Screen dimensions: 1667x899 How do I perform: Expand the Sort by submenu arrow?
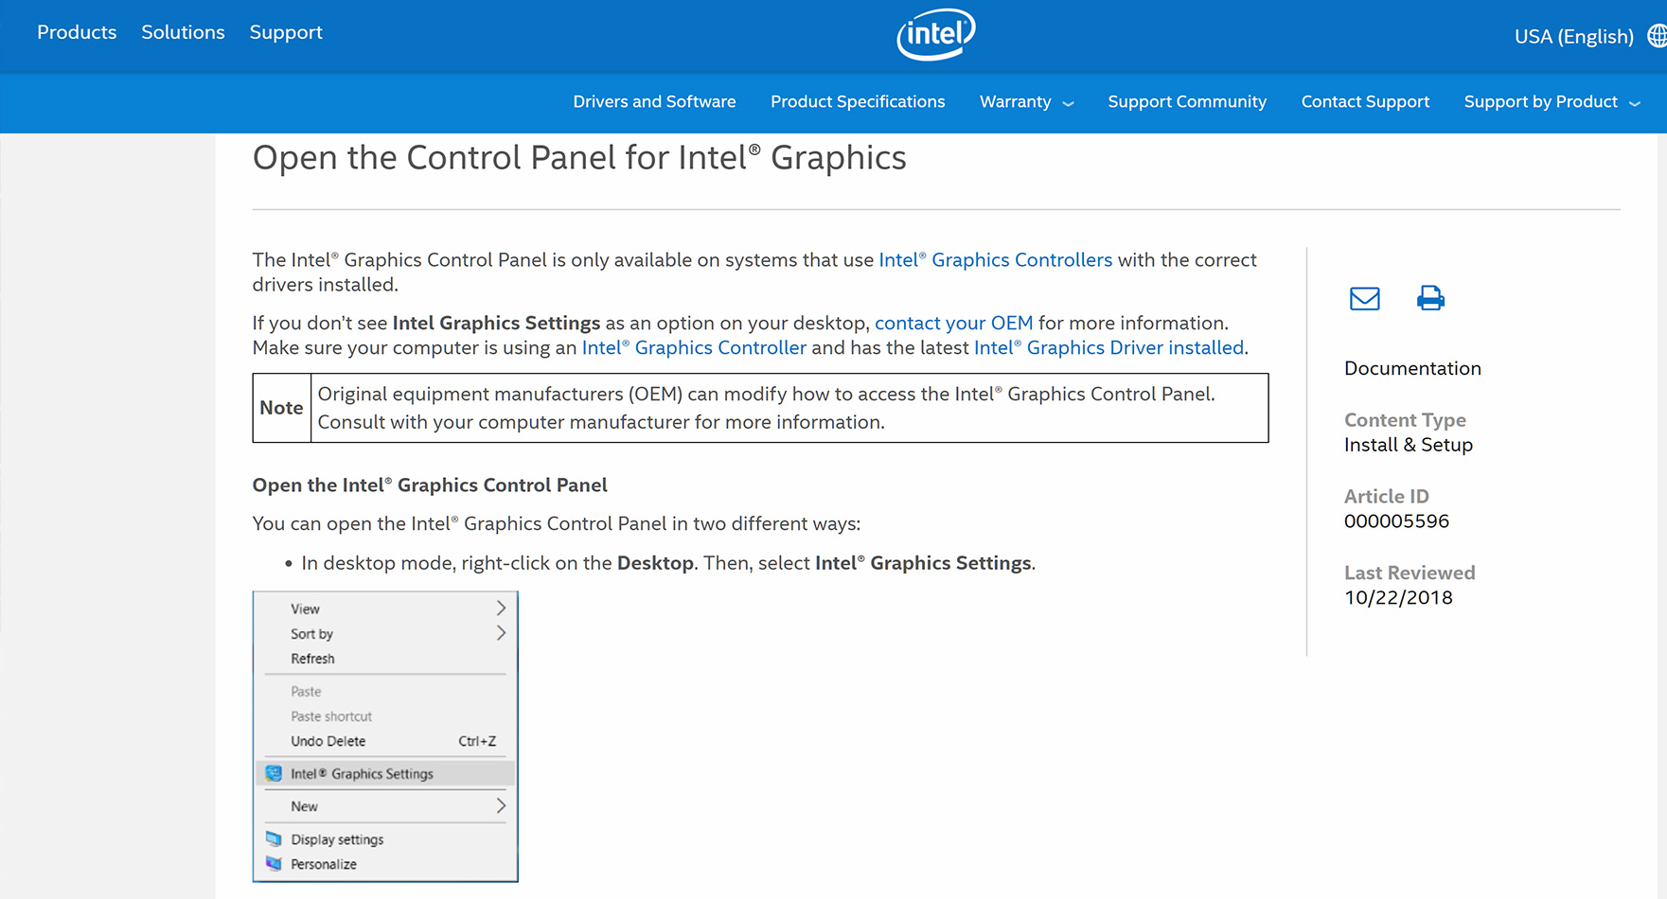tap(501, 633)
